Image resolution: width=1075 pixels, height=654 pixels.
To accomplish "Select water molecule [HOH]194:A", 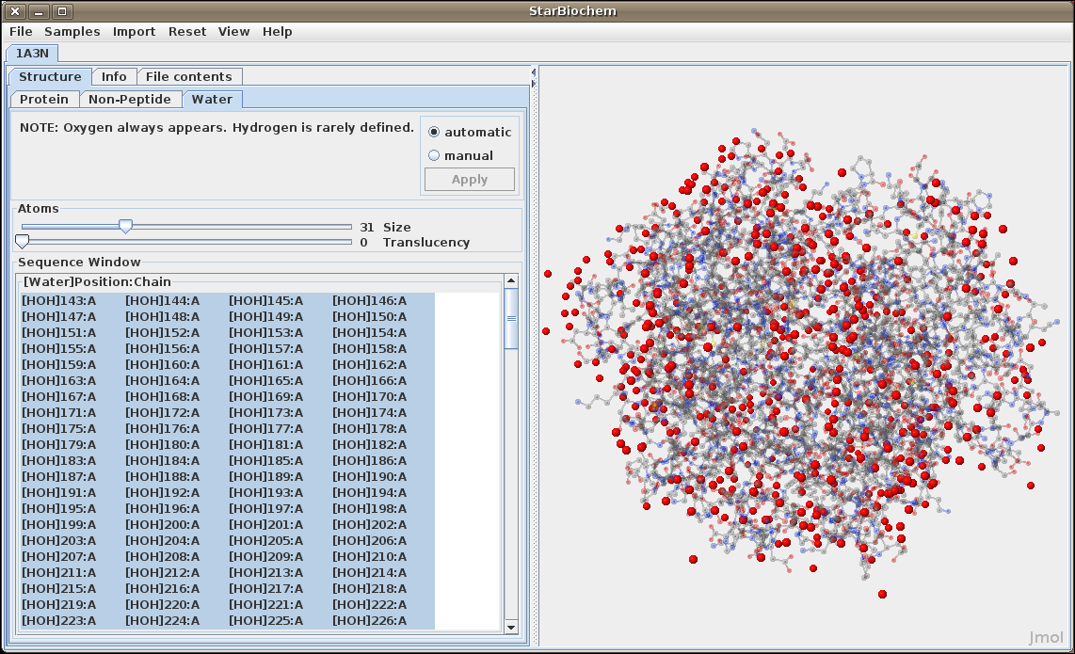I will pos(370,493).
